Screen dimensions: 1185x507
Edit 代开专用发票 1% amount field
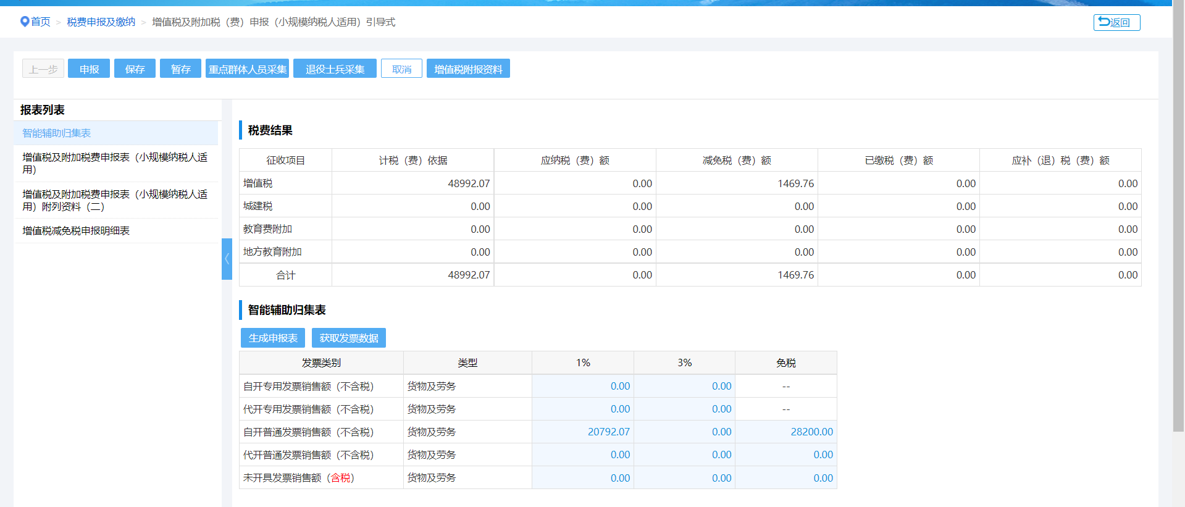click(x=583, y=409)
